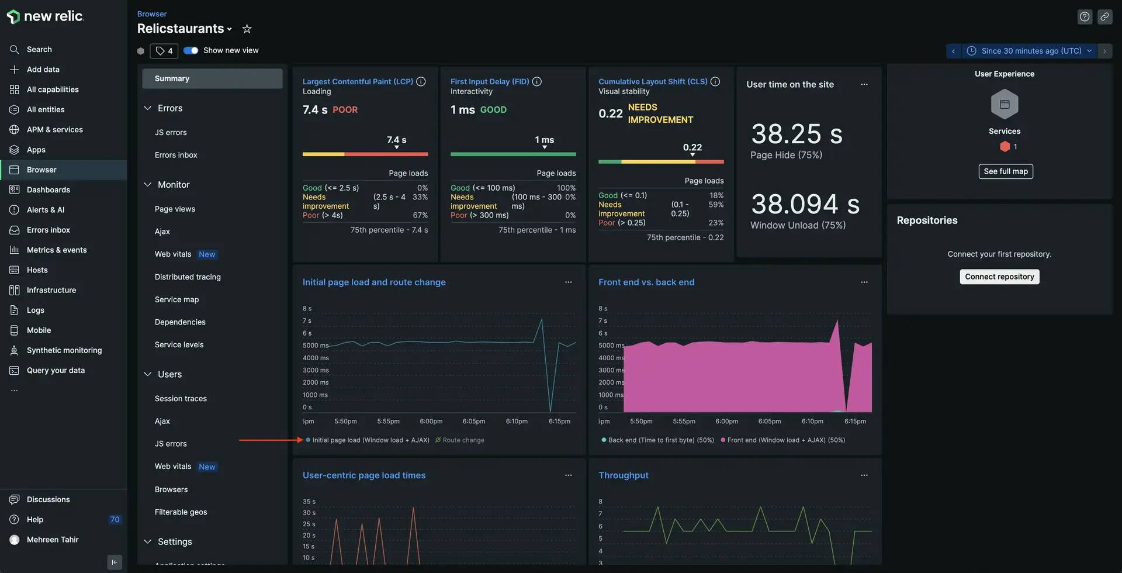
Task: Toggle Back end legend series
Action: point(657,440)
